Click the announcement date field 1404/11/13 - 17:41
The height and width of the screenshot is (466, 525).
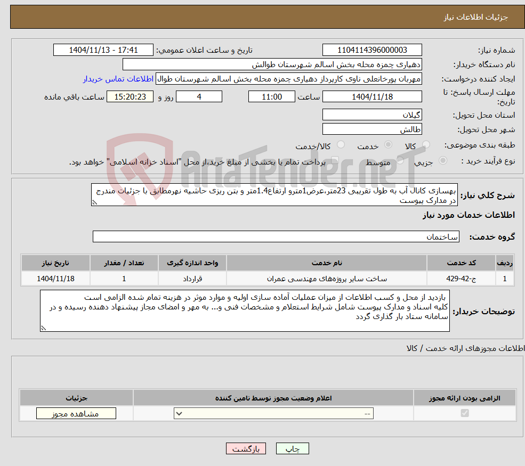[103, 50]
